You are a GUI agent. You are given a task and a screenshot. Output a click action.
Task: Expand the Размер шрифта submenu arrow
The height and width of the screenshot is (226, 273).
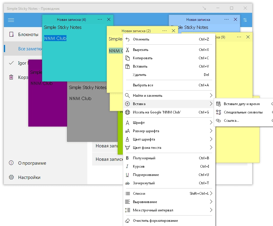[211, 131]
